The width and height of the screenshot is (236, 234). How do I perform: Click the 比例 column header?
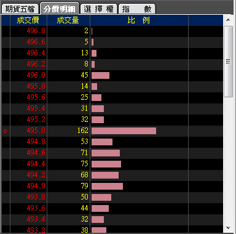139,20
